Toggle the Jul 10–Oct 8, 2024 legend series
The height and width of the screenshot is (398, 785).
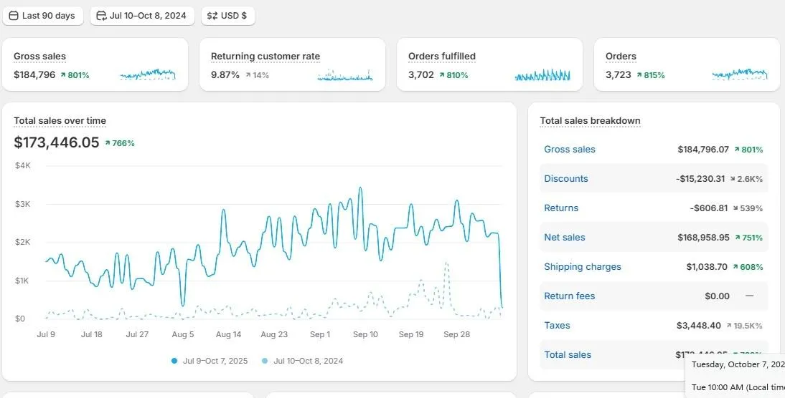click(x=302, y=361)
